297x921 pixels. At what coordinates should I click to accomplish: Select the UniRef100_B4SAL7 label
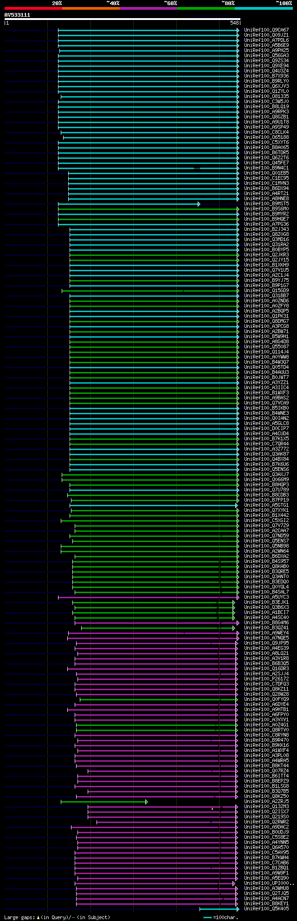tap(266, 592)
